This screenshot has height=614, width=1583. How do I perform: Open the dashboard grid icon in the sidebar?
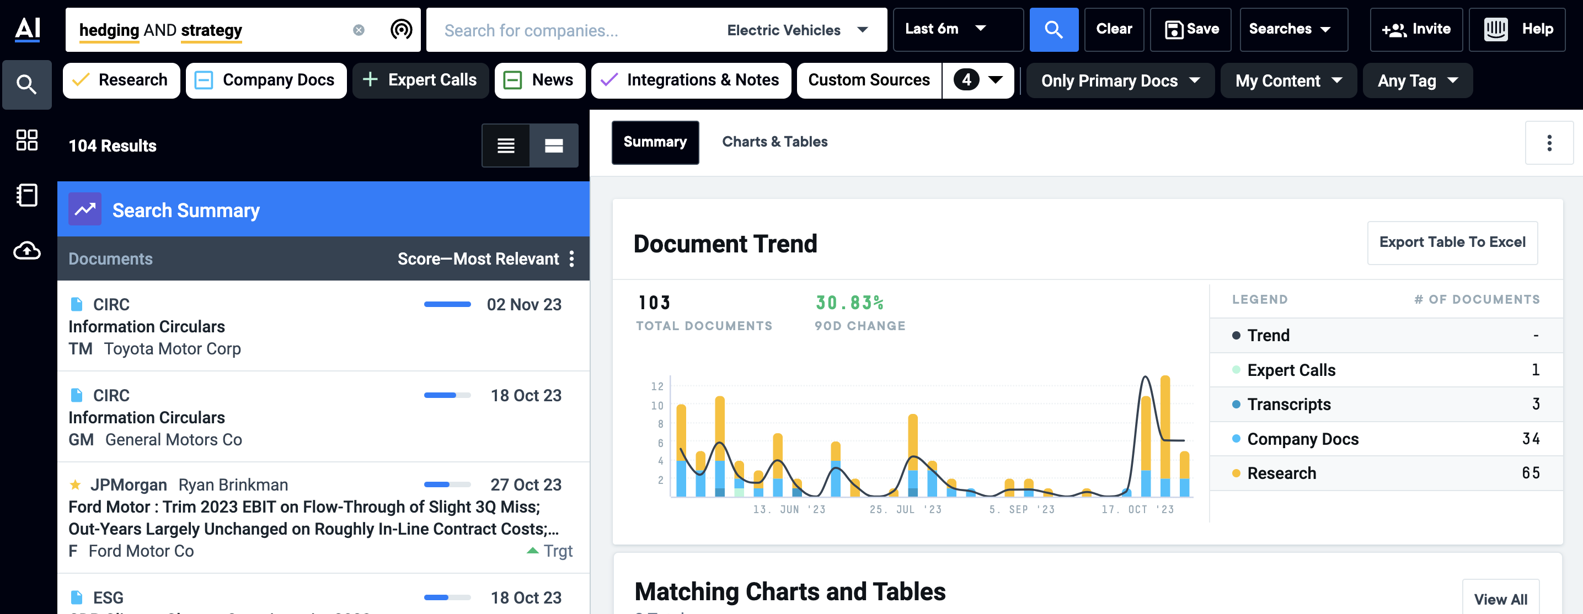tap(26, 140)
